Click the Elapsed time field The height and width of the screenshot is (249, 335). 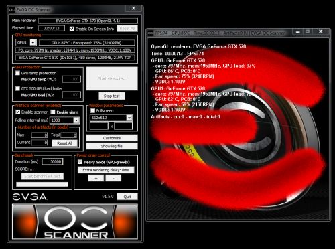(x=52, y=28)
